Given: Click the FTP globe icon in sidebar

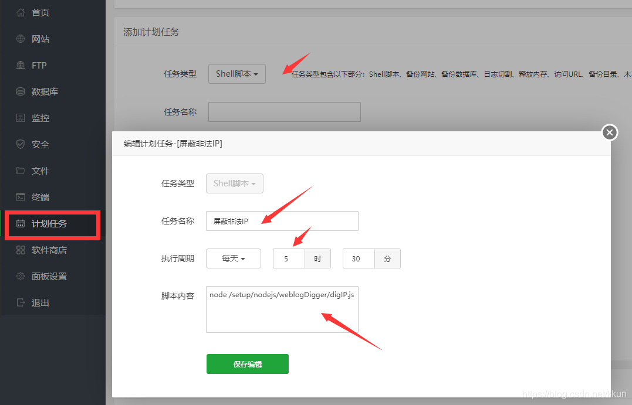Looking at the screenshot, I should tap(21, 65).
